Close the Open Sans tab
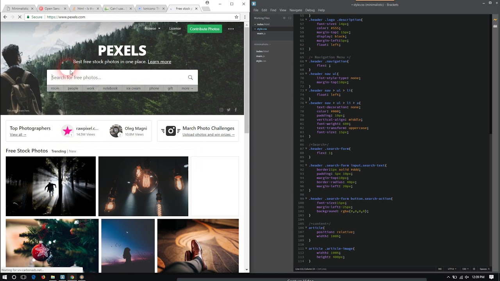Image resolution: width=500 pixels, height=281 pixels. [64, 9]
